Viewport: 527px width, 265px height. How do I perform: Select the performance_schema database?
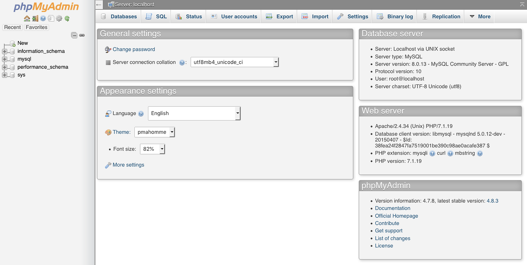(x=43, y=67)
